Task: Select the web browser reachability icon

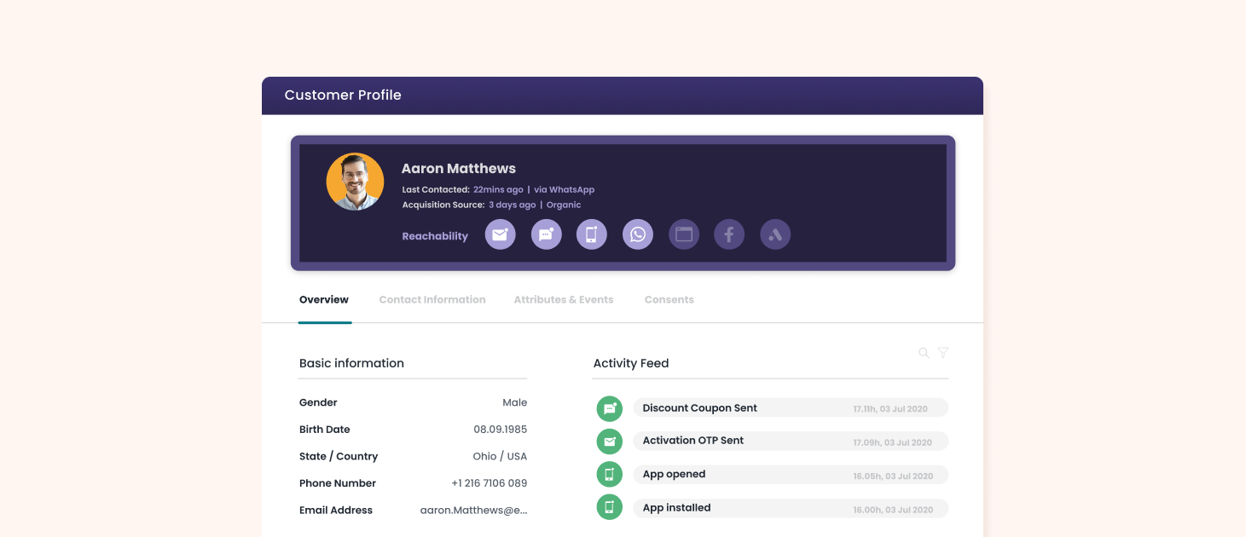Action: [684, 234]
